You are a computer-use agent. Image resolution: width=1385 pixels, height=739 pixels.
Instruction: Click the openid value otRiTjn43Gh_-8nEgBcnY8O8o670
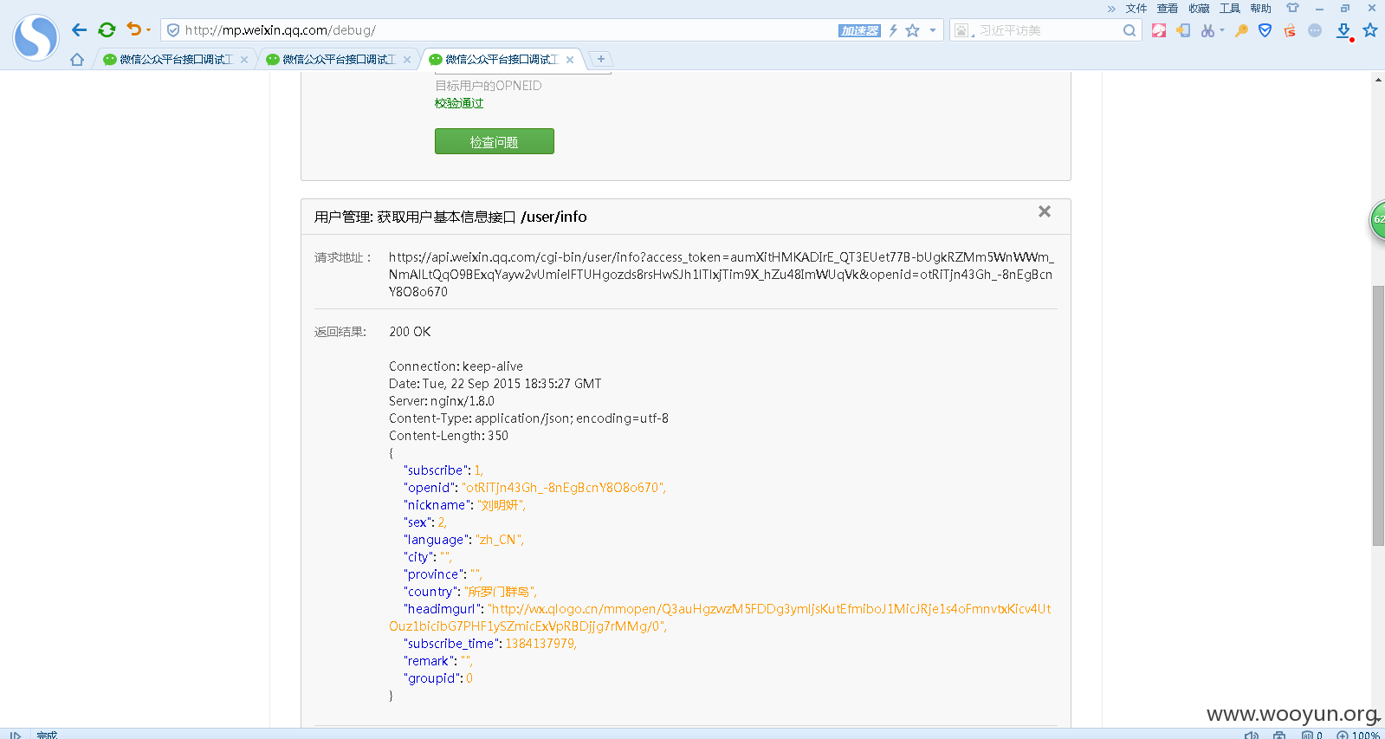pyautogui.click(x=563, y=488)
